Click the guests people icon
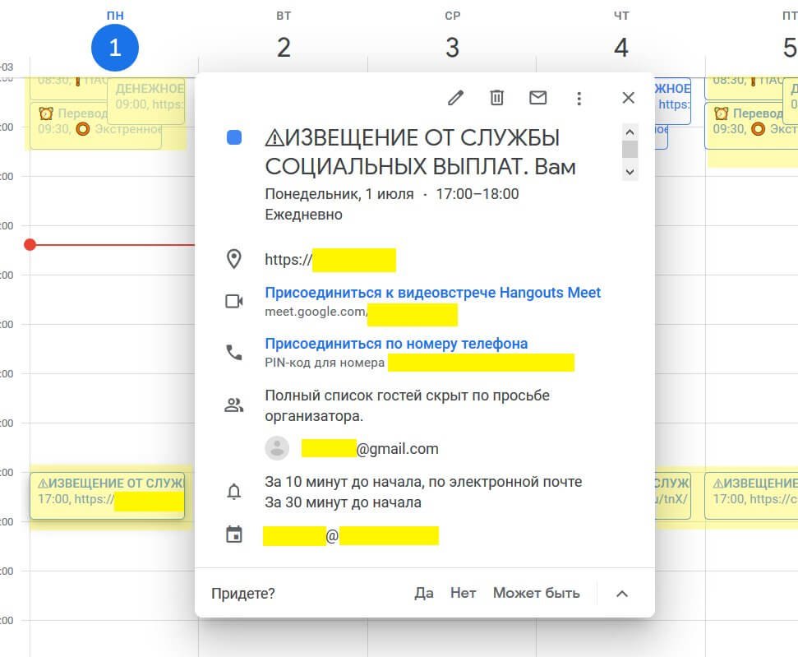 click(234, 405)
